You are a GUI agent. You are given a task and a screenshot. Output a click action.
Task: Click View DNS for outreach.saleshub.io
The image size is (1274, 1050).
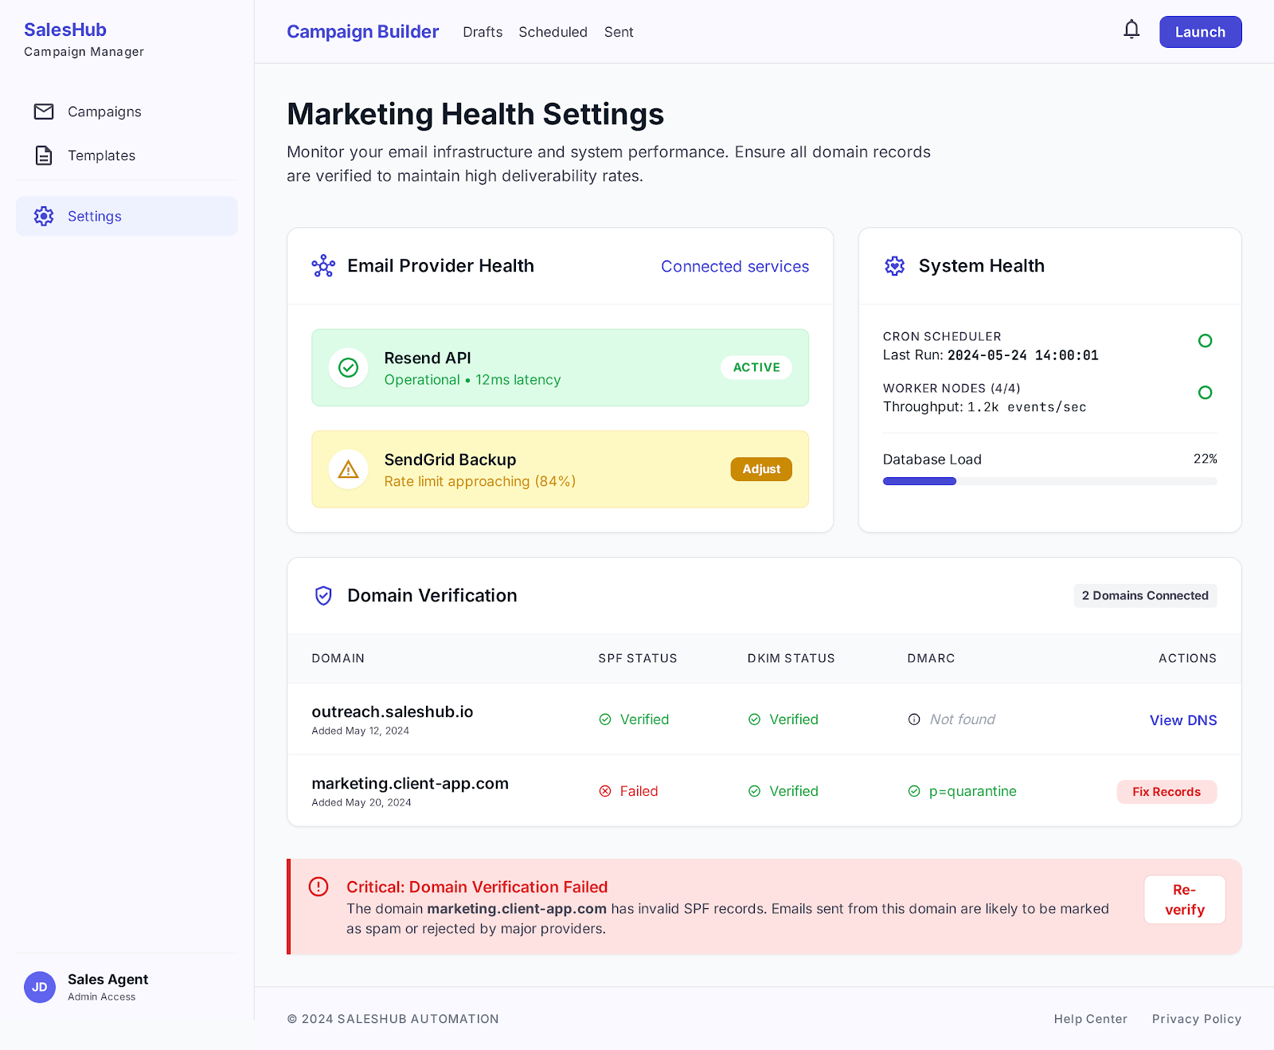point(1183,720)
